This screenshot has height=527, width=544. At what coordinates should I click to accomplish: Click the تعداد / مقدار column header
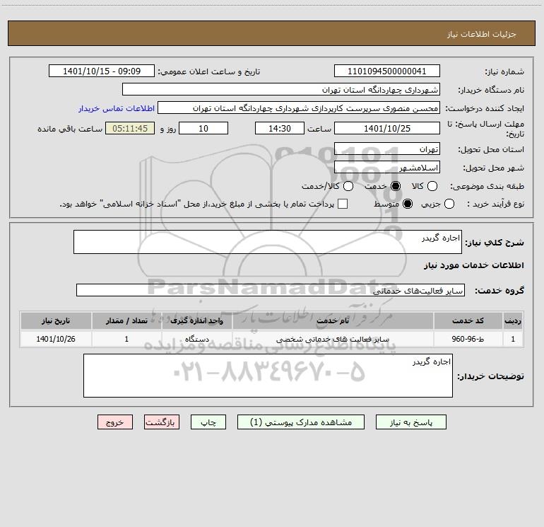point(126,320)
